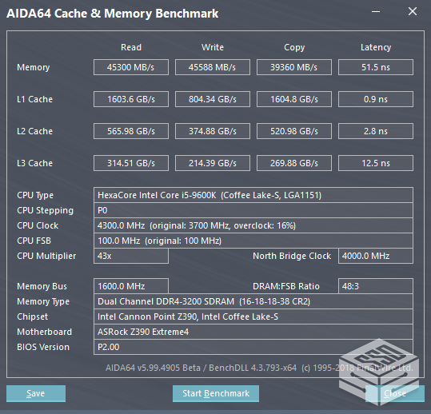This screenshot has width=431, height=414.
Task: Select the Memory Write 45588 MB/s field
Action: tap(213, 67)
